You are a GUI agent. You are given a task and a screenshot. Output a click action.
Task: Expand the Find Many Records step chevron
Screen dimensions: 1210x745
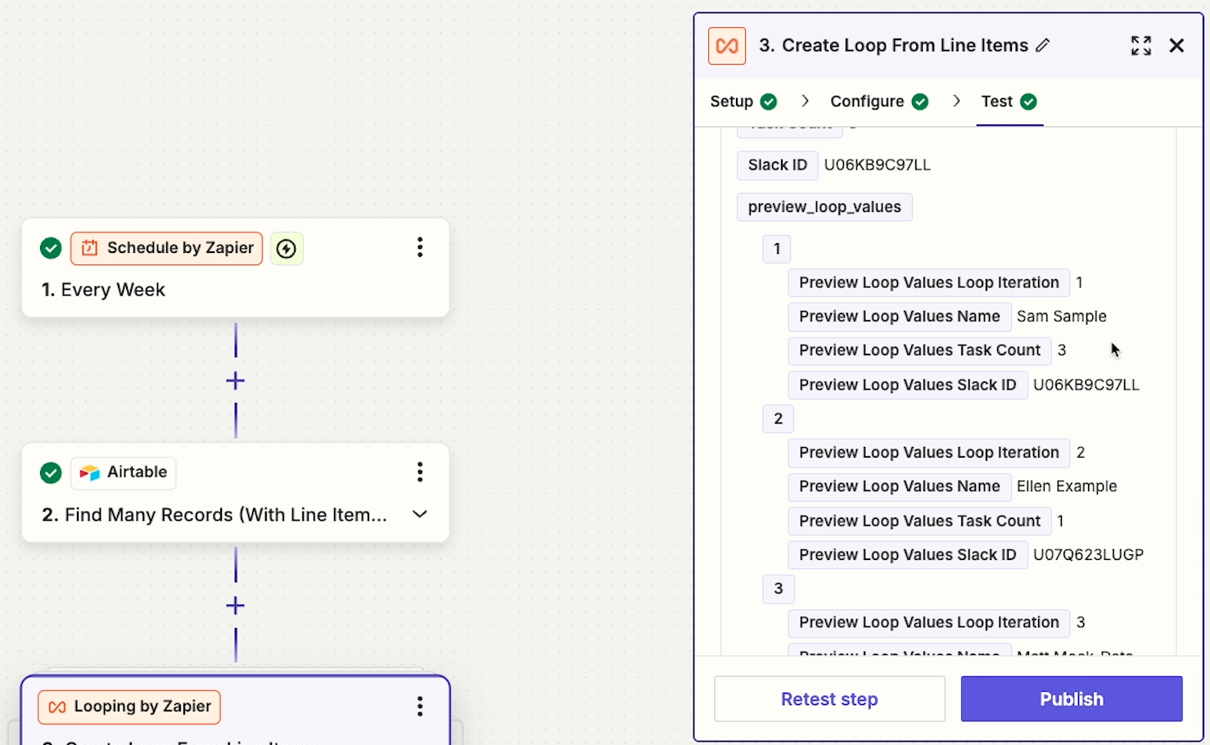point(420,514)
